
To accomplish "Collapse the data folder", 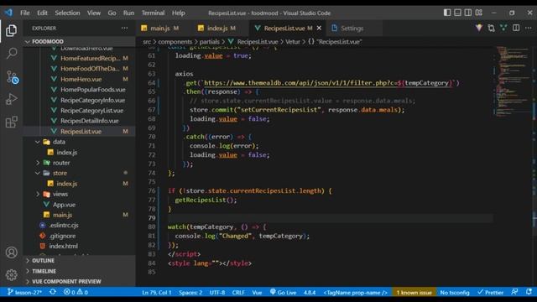I will click(80, 142).
